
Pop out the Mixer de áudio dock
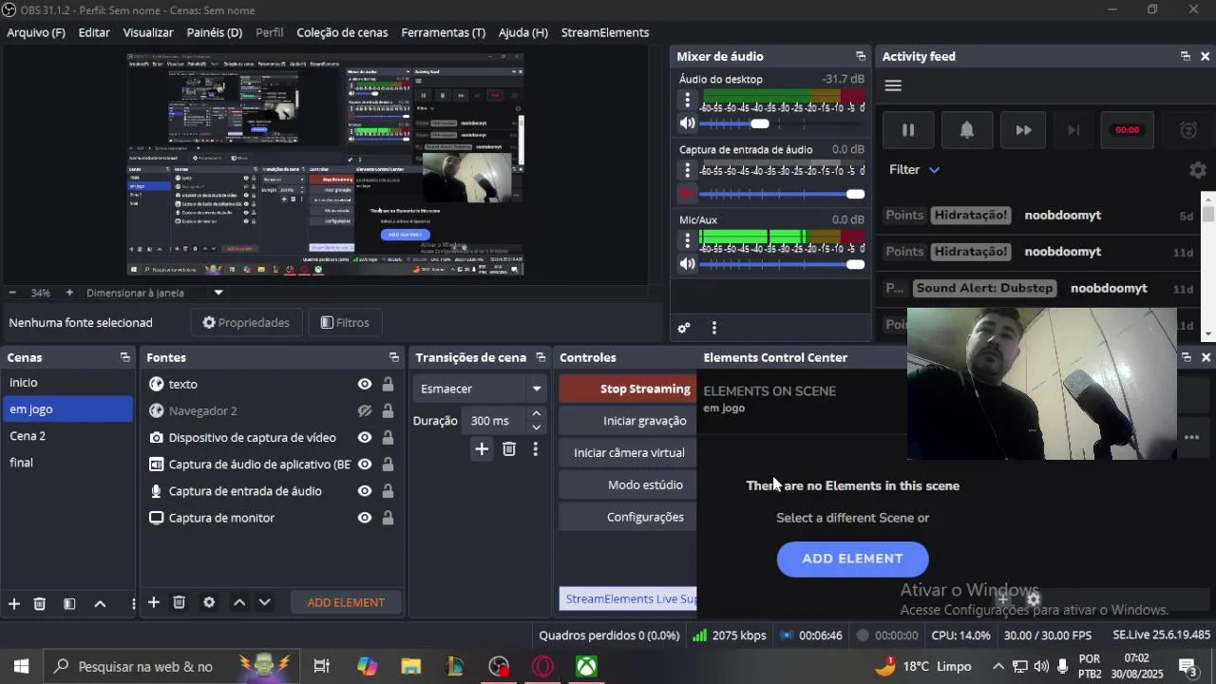pyautogui.click(x=861, y=57)
